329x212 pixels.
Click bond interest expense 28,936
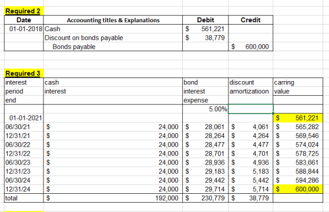(206, 163)
